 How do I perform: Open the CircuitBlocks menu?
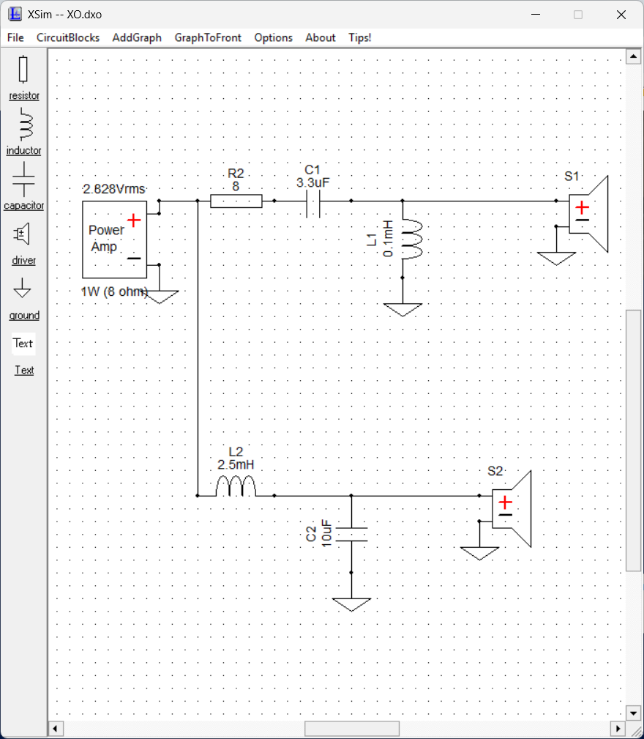(68, 37)
